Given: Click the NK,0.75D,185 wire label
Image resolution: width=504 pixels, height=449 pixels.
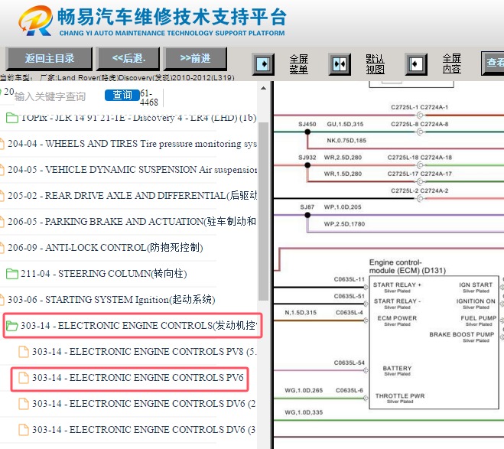Looking at the screenshot, I should [x=346, y=141].
